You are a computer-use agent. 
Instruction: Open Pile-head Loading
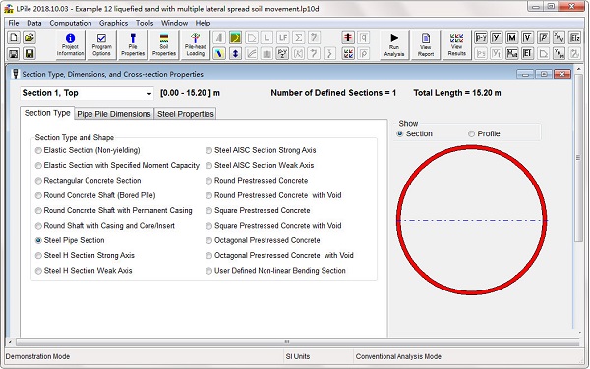[195, 45]
